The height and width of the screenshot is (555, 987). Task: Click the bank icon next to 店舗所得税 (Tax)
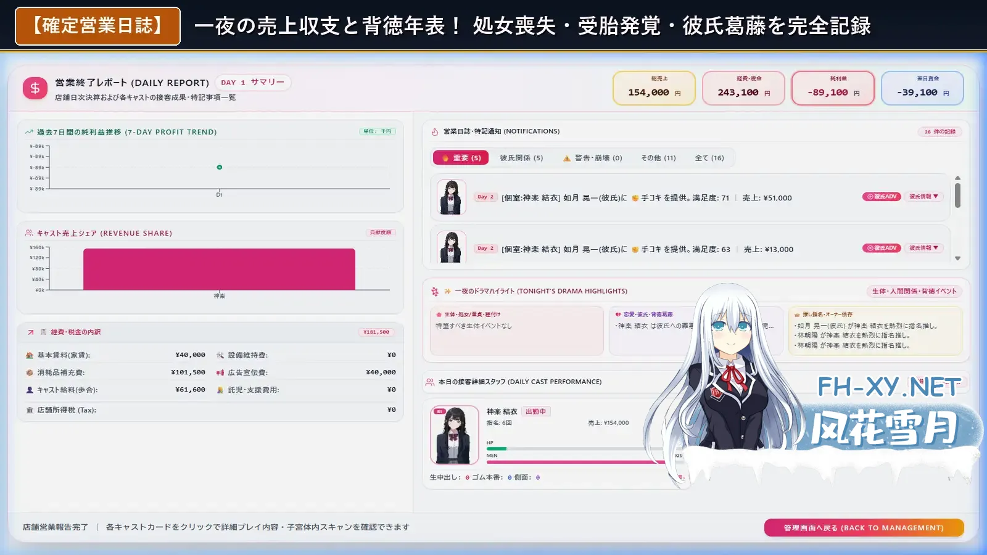[30, 410]
